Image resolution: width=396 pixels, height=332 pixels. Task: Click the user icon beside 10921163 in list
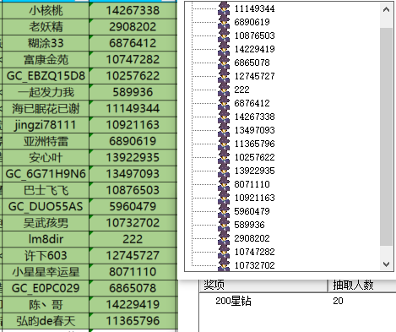pos(224,197)
